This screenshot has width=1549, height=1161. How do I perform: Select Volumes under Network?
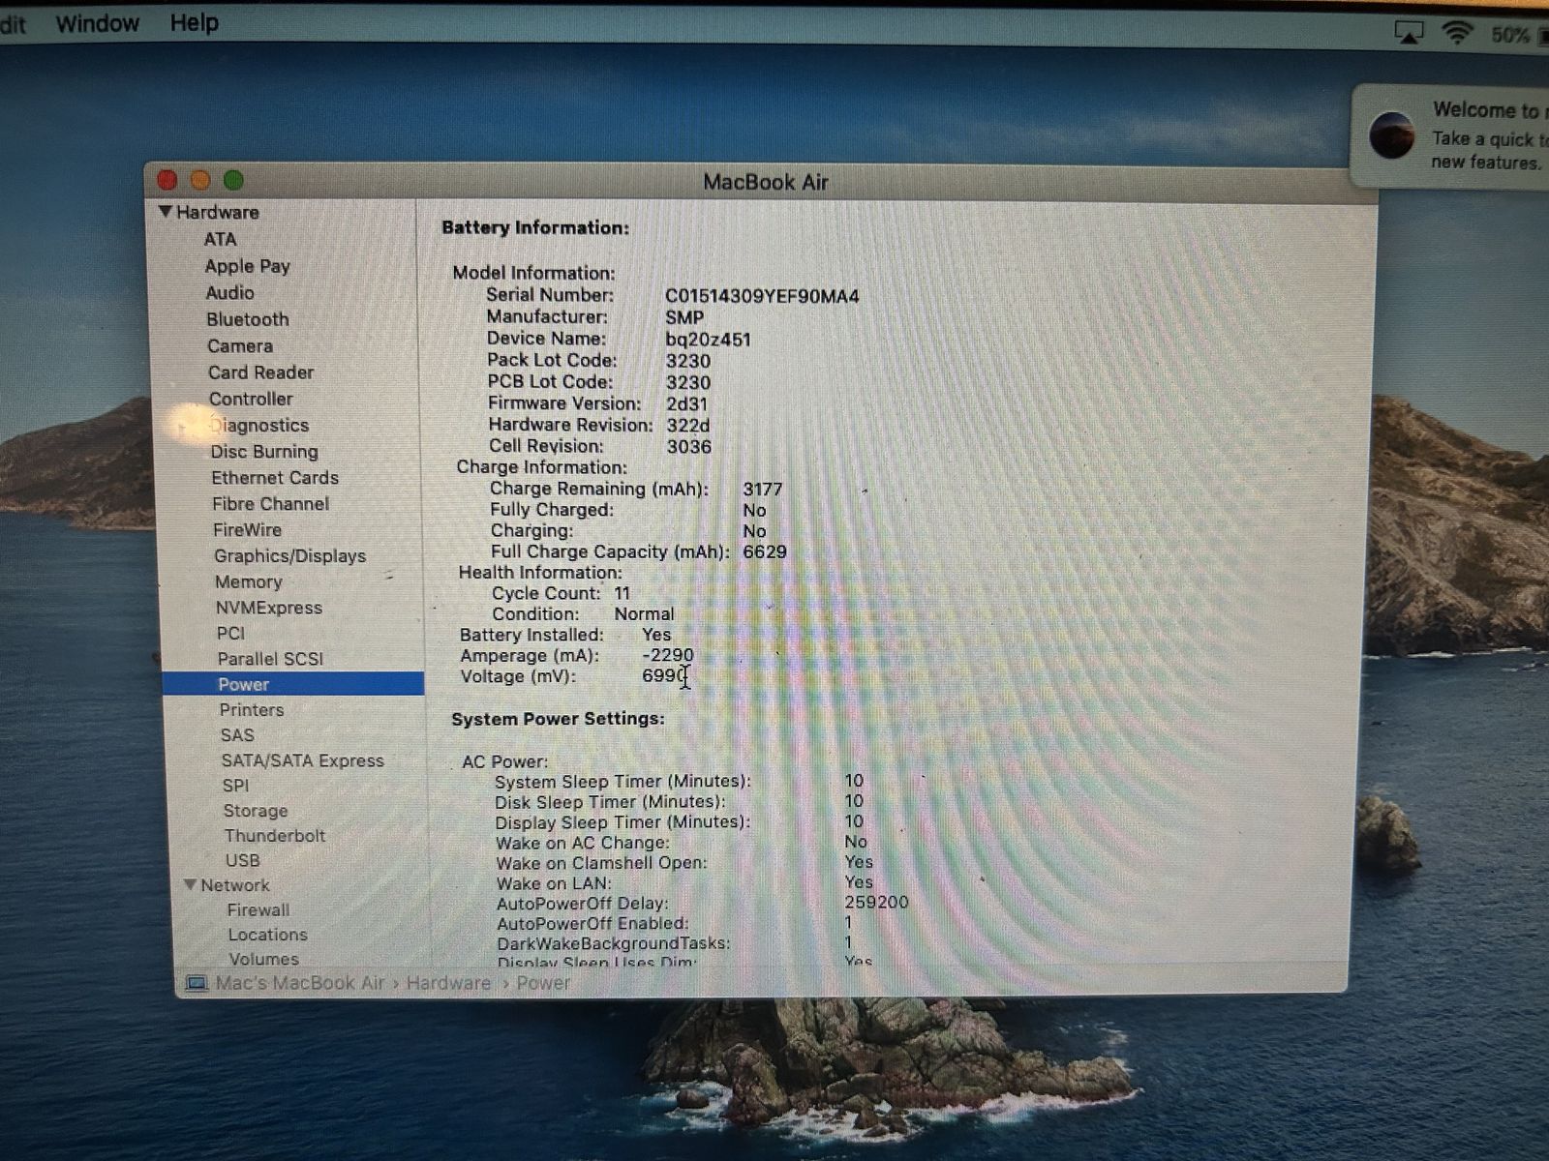click(x=263, y=959)
